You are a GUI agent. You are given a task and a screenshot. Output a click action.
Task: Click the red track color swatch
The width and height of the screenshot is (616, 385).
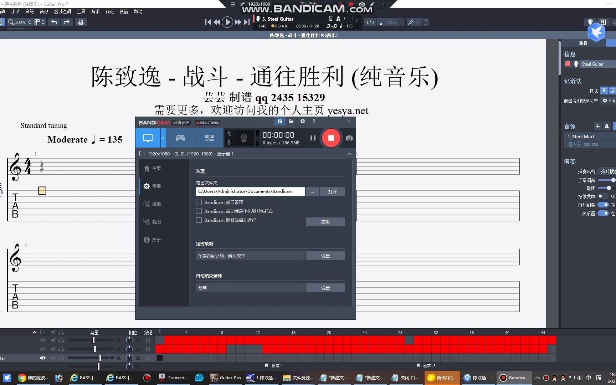tap(568, 64)
